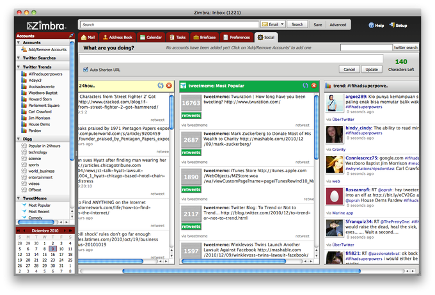Close the tweetmeme Most Popular column
This screenshot has height=295, width=435.
click(313, 86)
